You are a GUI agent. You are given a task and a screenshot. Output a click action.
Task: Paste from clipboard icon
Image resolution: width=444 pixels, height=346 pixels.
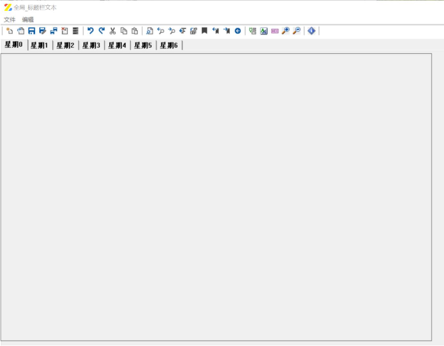(x=135, y=31)
